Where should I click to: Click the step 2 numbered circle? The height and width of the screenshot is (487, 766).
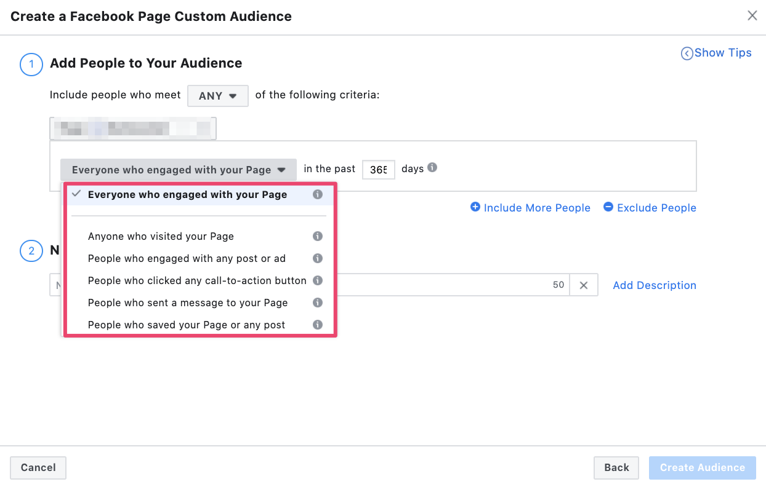[31, 251]
